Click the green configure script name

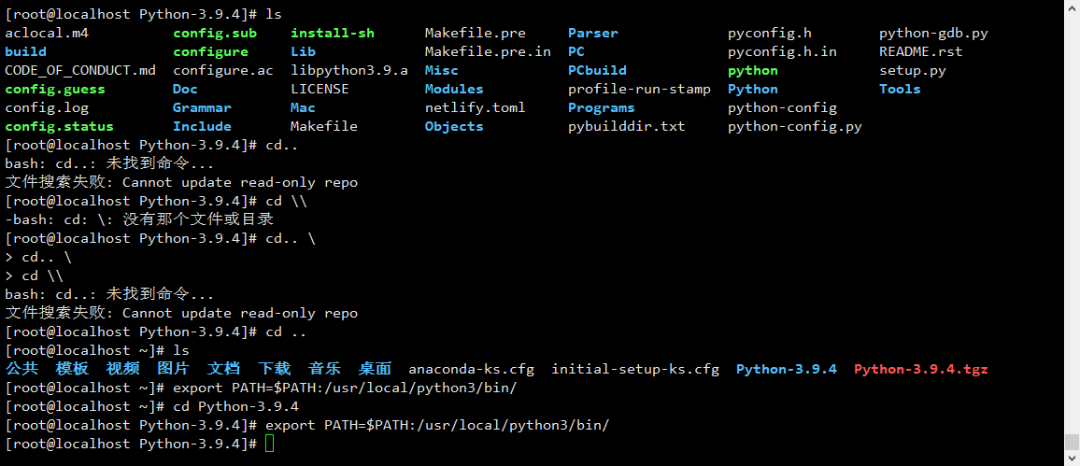point(210,51)
